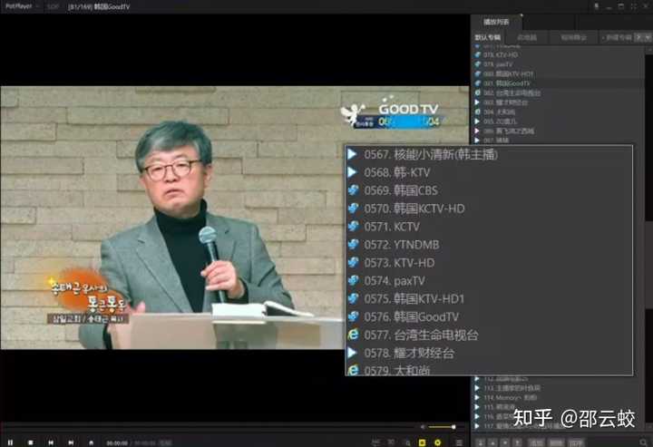Click the playback seek bar
Viewport: 653px width, 447px height.
tap(209, 427)
